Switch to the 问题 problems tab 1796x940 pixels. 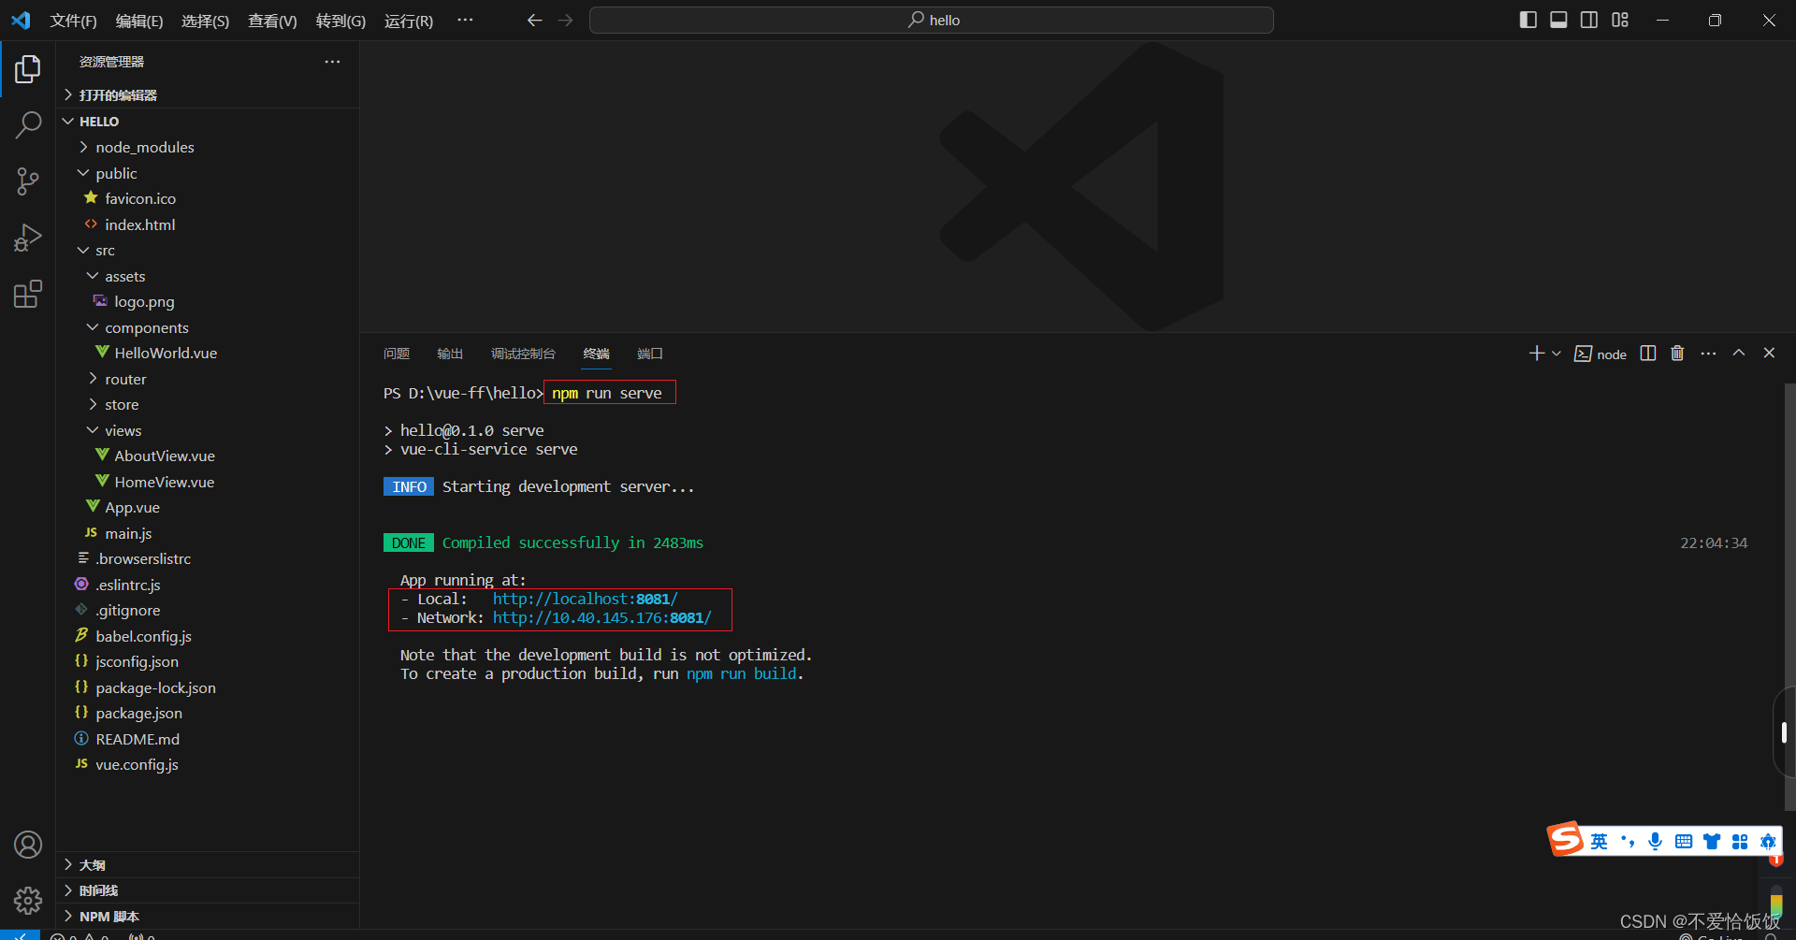397,354
